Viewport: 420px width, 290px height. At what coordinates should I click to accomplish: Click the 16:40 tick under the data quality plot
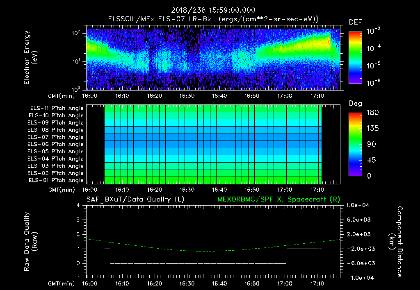pyautogui.click(x=219, y=283)
